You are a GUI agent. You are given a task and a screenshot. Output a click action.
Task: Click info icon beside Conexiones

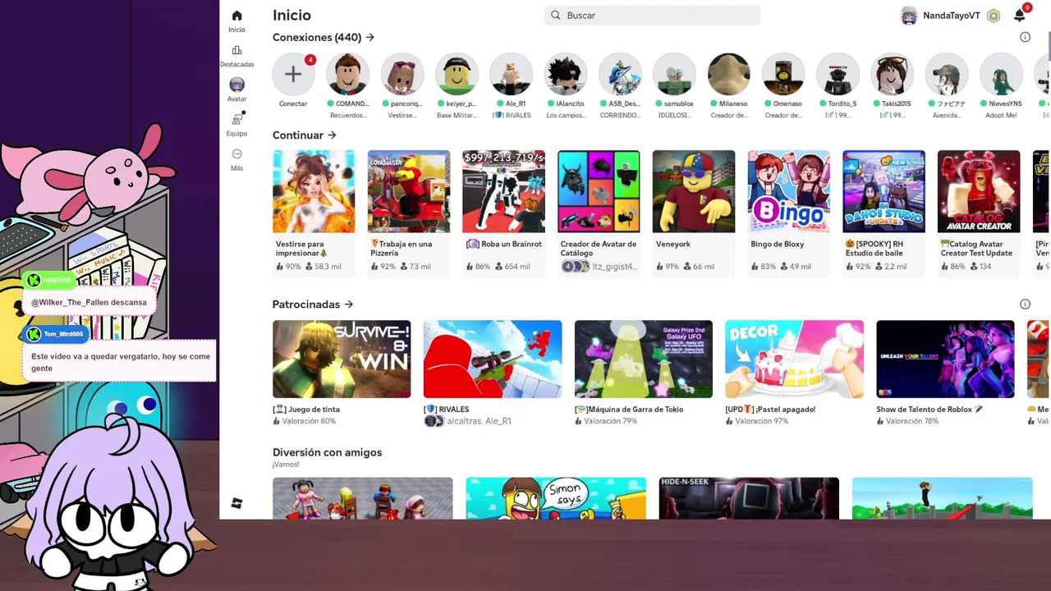[1025, 37]
